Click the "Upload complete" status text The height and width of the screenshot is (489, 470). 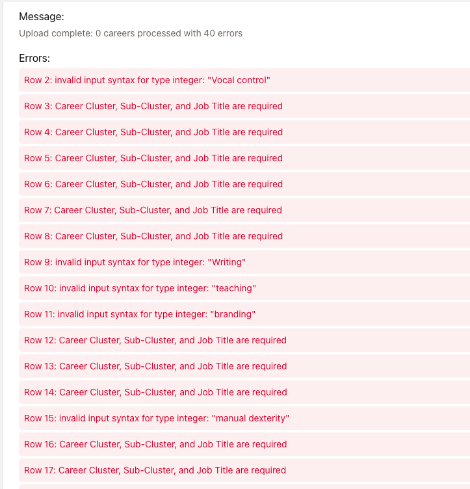[131, 33]
